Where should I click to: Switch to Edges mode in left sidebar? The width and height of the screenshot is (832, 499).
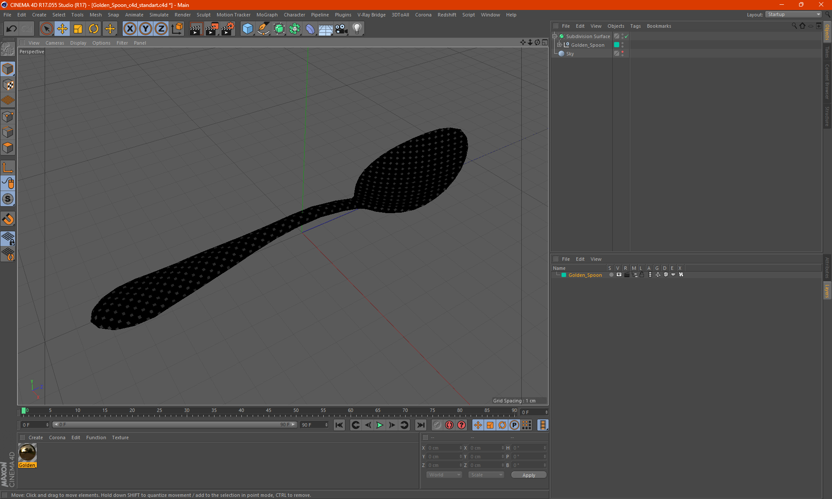8,132
